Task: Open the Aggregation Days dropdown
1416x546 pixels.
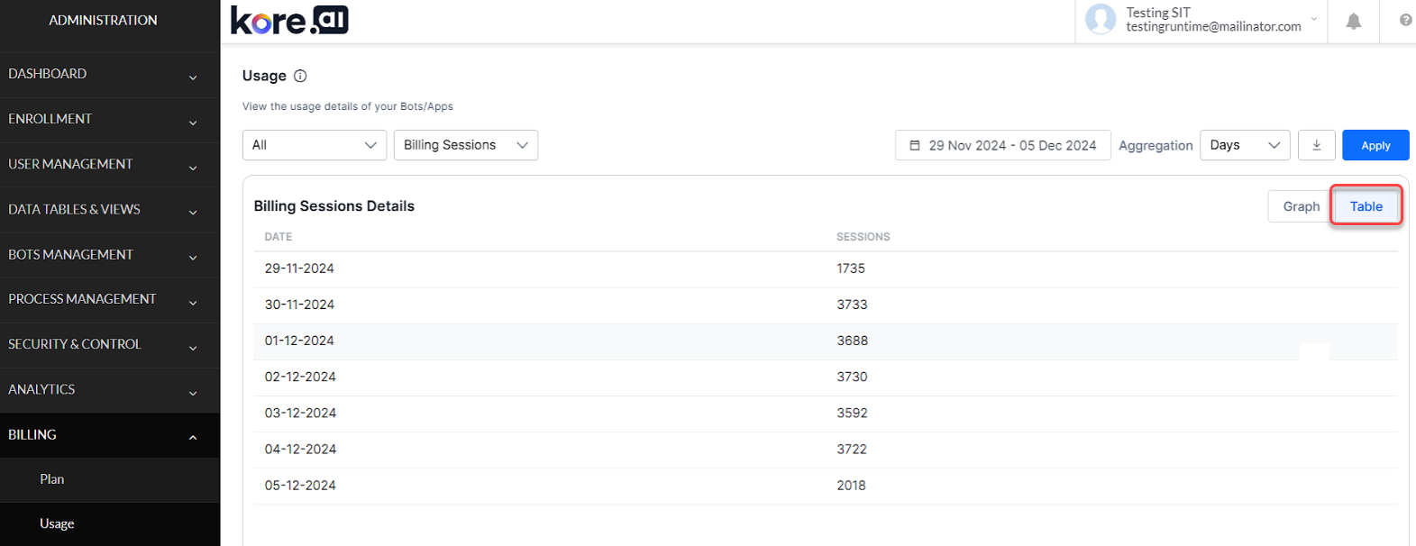Action: tap(1244, 145)
